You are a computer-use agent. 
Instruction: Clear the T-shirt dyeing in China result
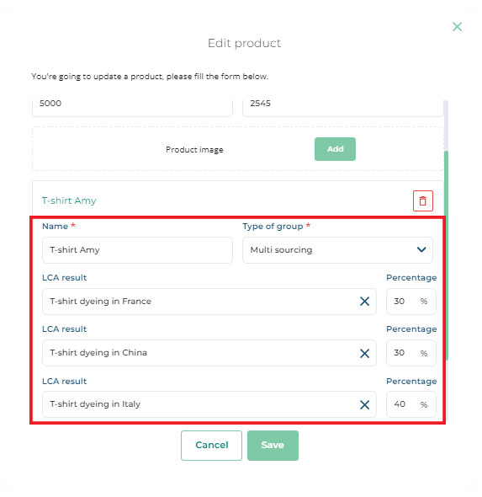[x=364, y=353]
